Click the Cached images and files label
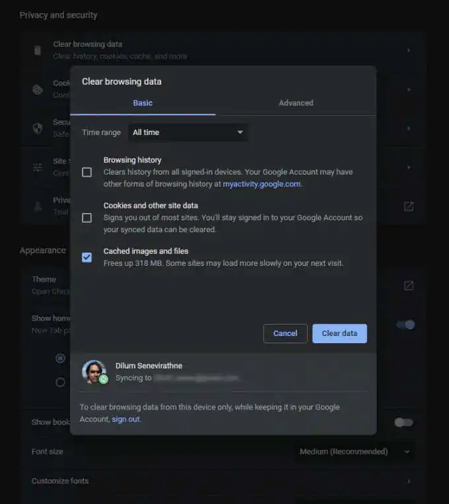 click(x=146, y=251)
